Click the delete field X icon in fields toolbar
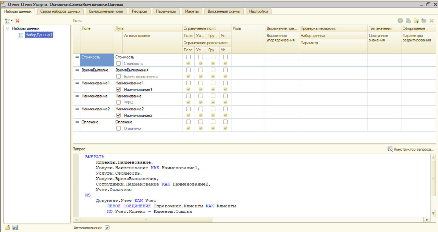The height and width of the screenshot is (232, 438). (x=432, y=21)
